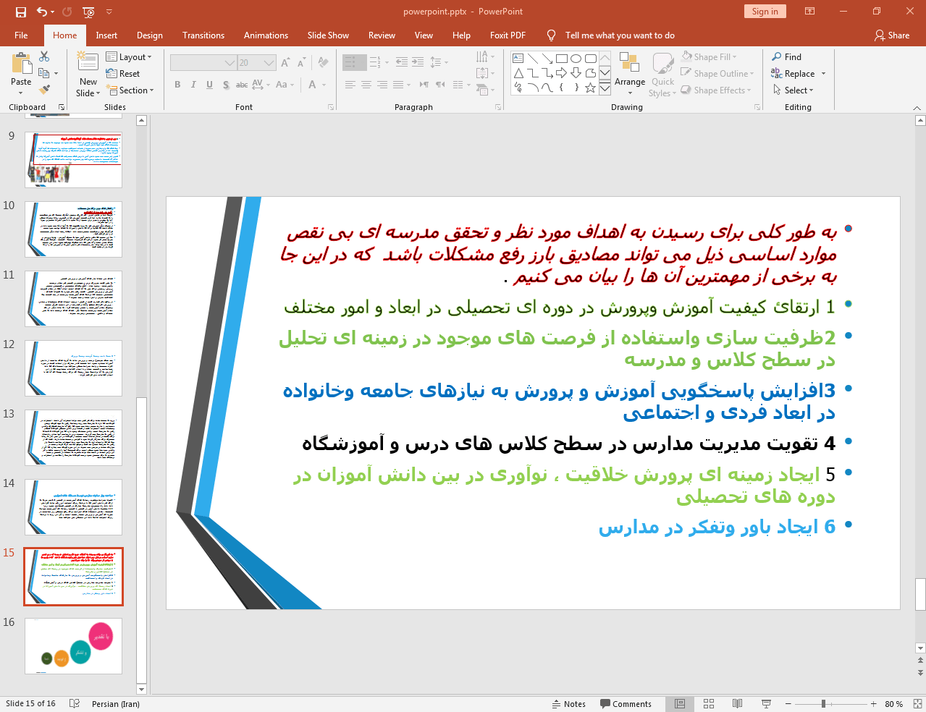Toggle Strikethrough formatting
The height and width of the screenshot is (712, 926).
tap(242, 85)
